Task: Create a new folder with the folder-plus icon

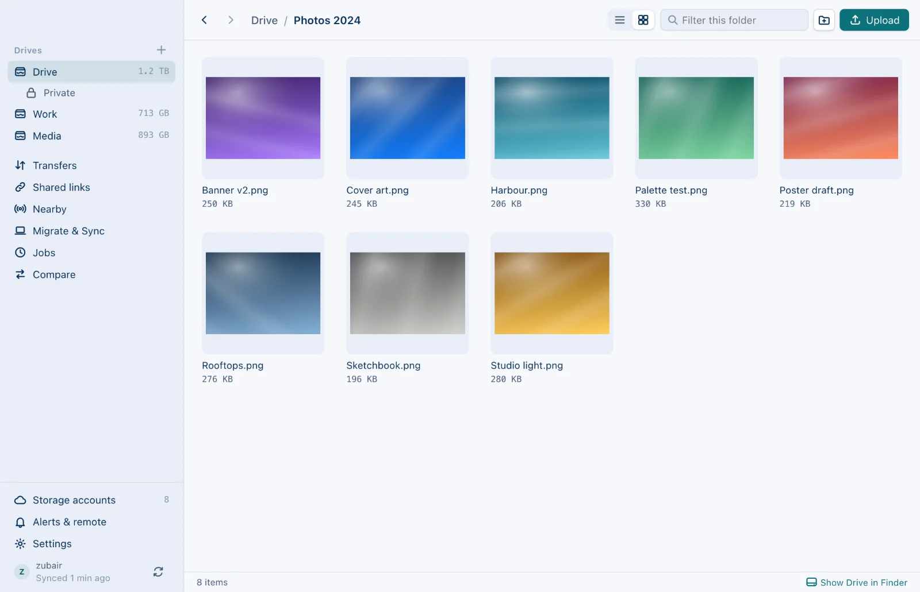Action: (x=824, y=20)
